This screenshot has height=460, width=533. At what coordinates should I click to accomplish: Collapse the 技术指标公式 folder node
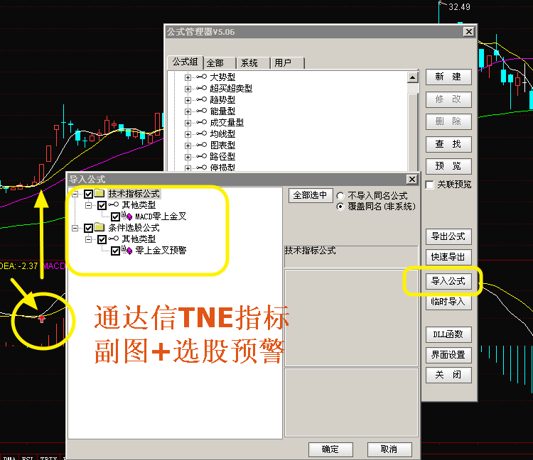[75, 195]
